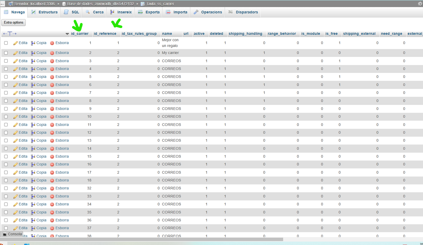
Task: Open the page settings gear icon
Action: (x=420, y=4)
